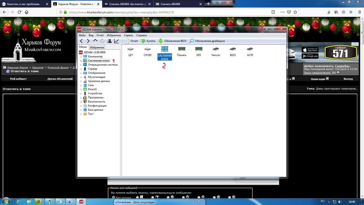
Task: Open Ваши уведомления link
Action: (317, 73)
